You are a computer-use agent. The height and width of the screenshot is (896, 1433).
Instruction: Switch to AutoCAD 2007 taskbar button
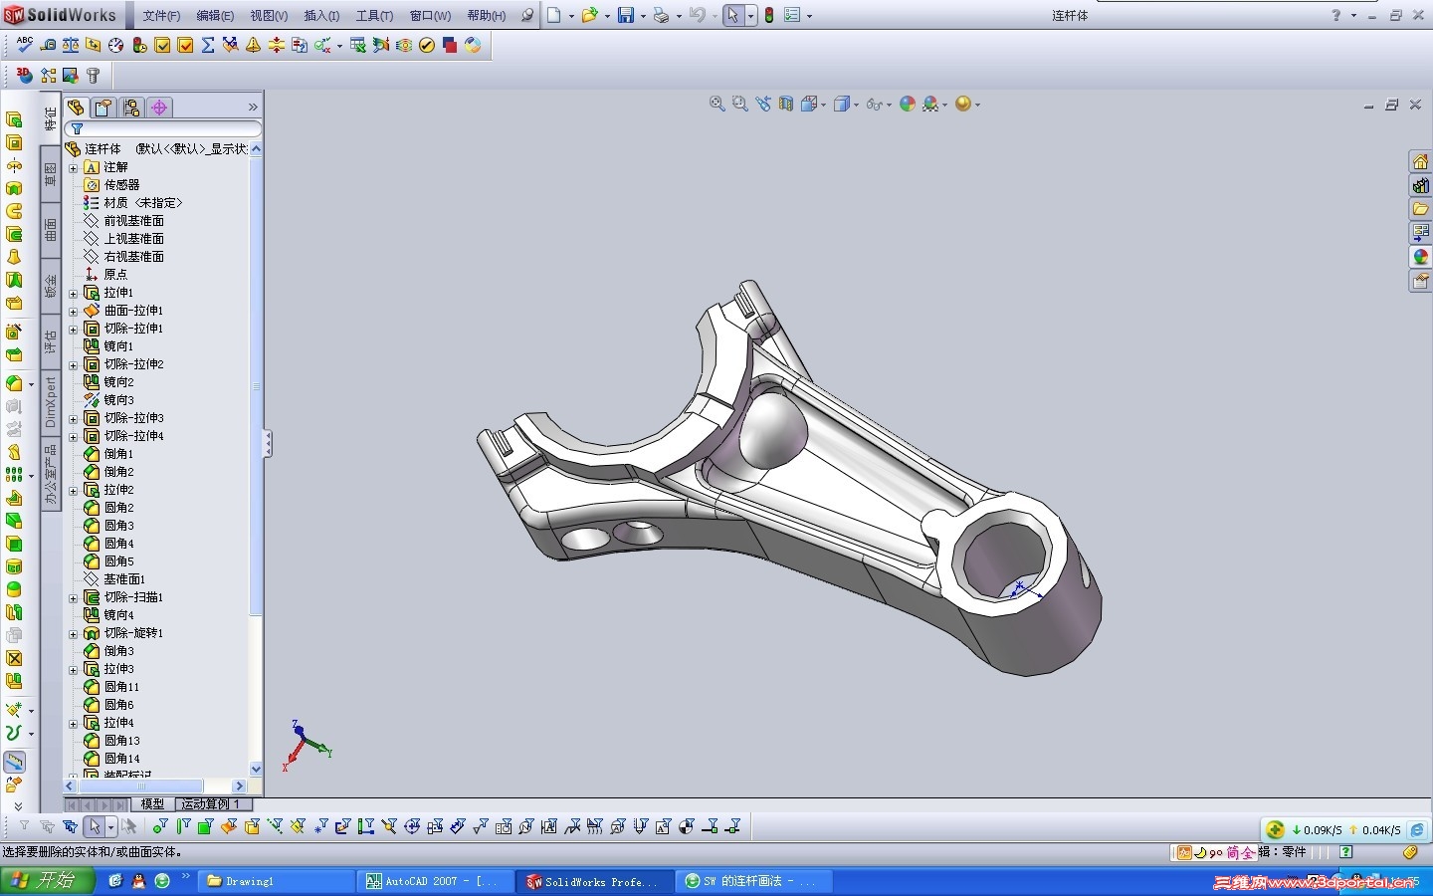435,881
